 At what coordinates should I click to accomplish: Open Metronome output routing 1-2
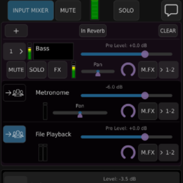[x=168, y=111]
